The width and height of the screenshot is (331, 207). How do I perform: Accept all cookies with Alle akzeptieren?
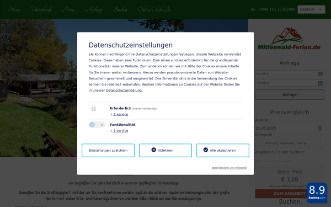click(x=223, y=150)
